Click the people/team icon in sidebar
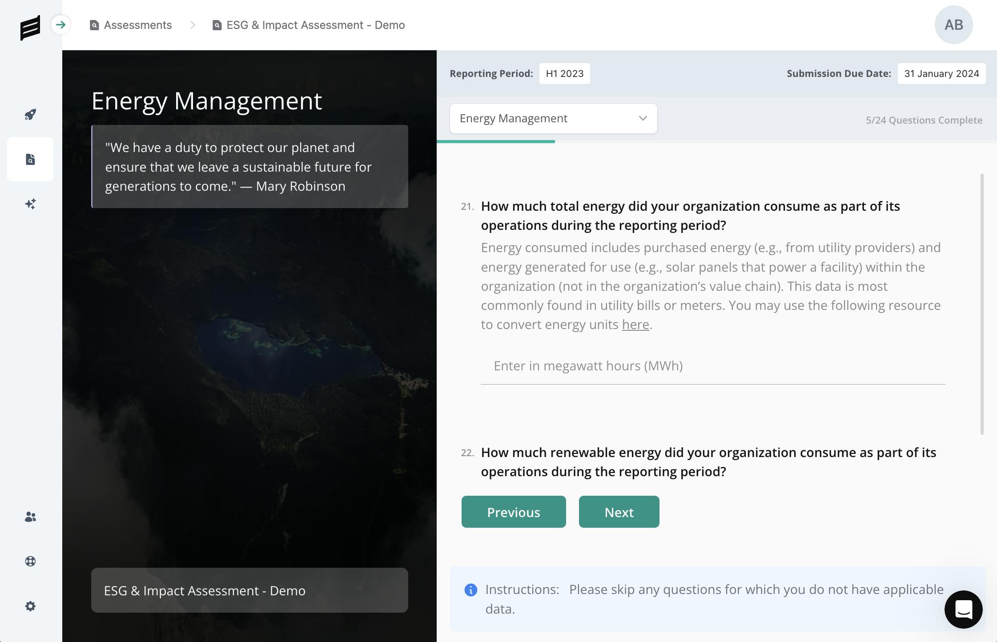 31,516
